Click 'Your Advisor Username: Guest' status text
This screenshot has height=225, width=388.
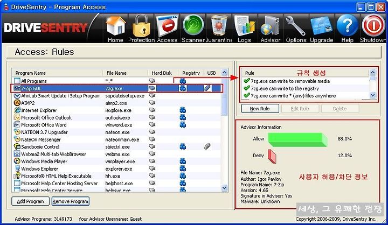pyautogui.click(x=110, y=219)
